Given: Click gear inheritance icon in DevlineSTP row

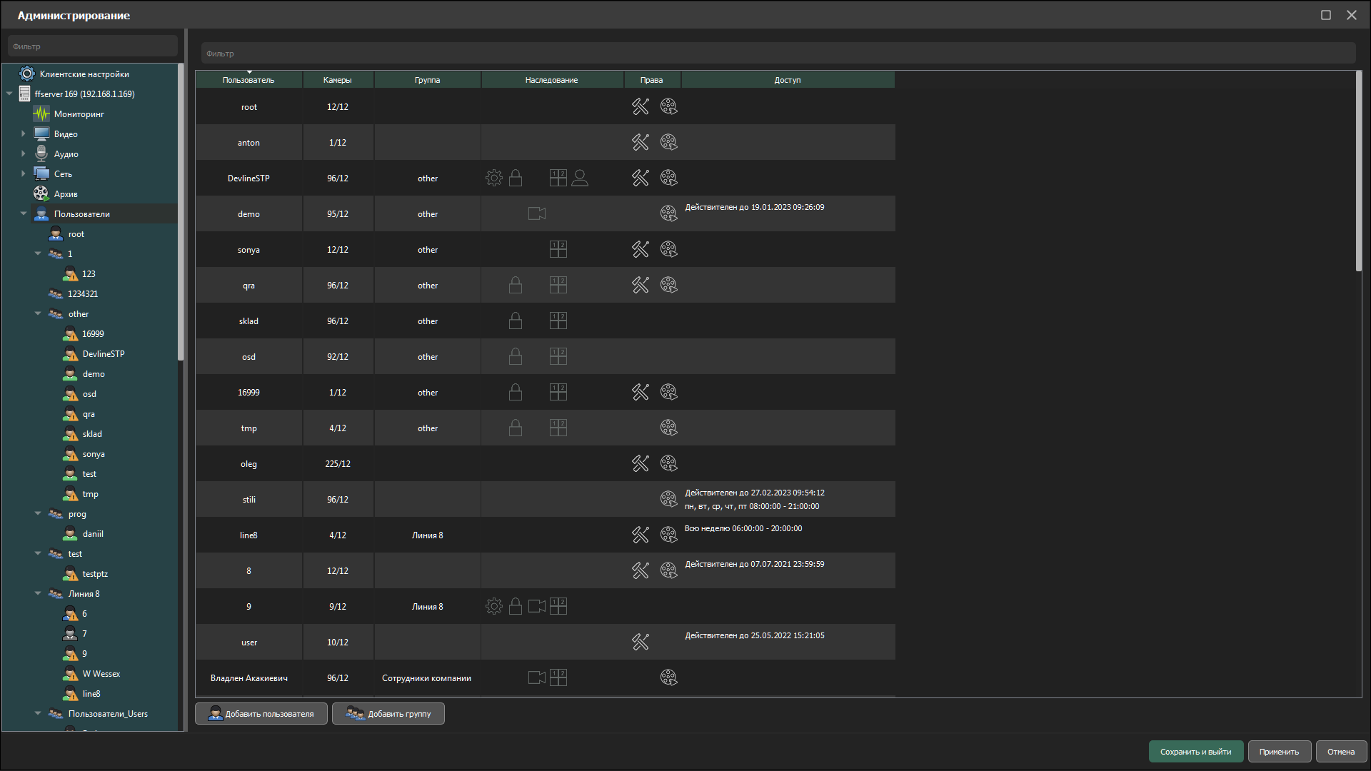Looking at the screenshot, I should coord(493,178).
